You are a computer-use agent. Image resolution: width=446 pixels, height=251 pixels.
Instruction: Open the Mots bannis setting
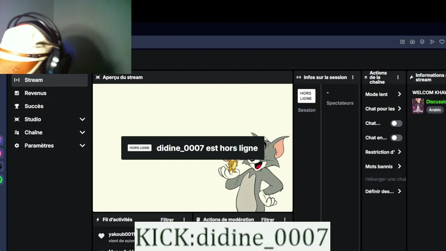pos(383,167)
